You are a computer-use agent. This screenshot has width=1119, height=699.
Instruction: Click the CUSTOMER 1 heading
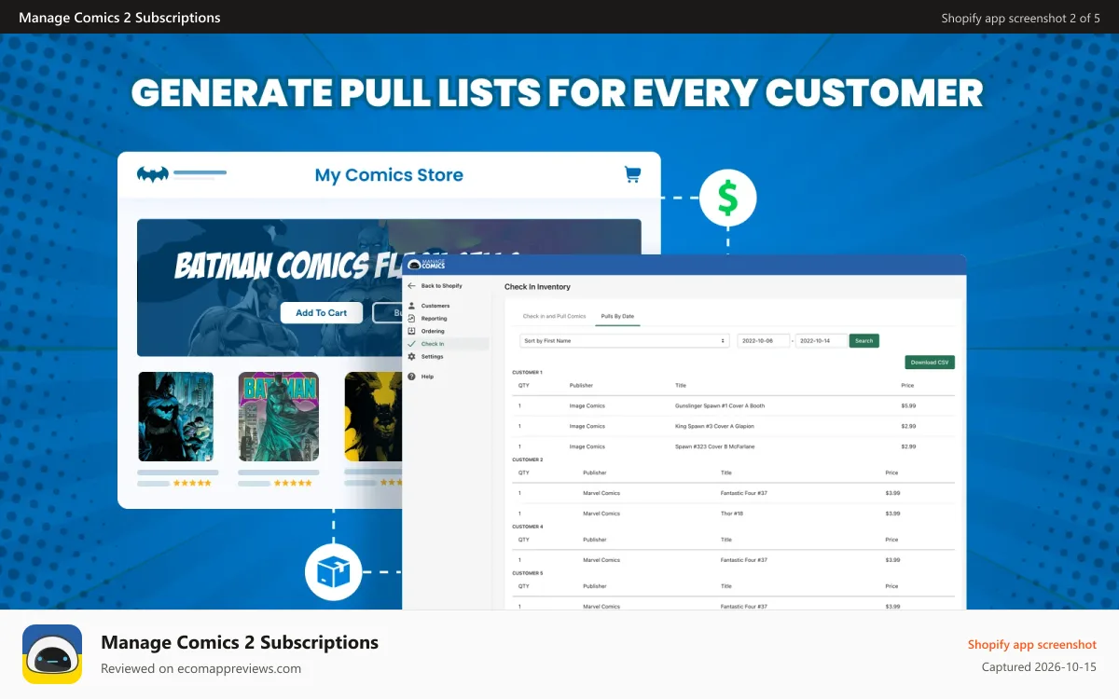[x=528, y=372]
